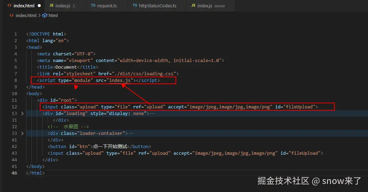
Task: Click type="module" on line 8
Action: click(75, 80)
